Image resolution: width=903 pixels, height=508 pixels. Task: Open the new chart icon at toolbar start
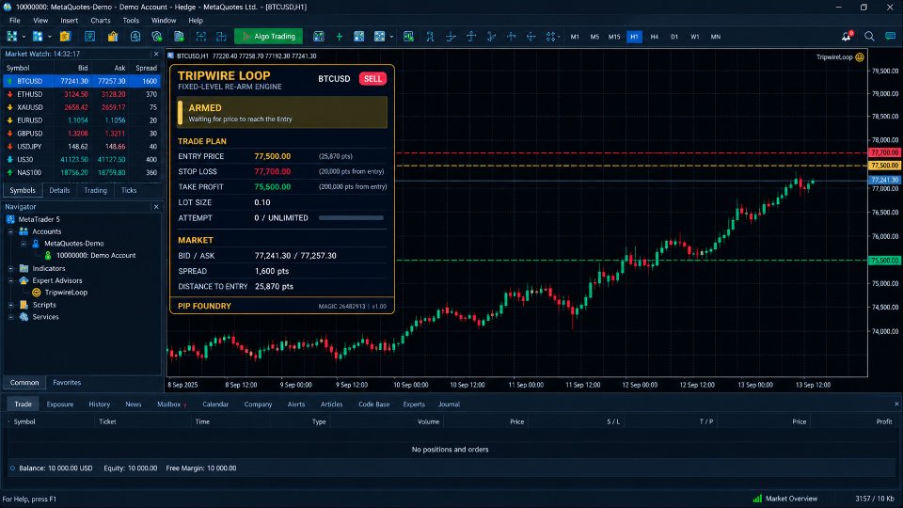(12, 37)
